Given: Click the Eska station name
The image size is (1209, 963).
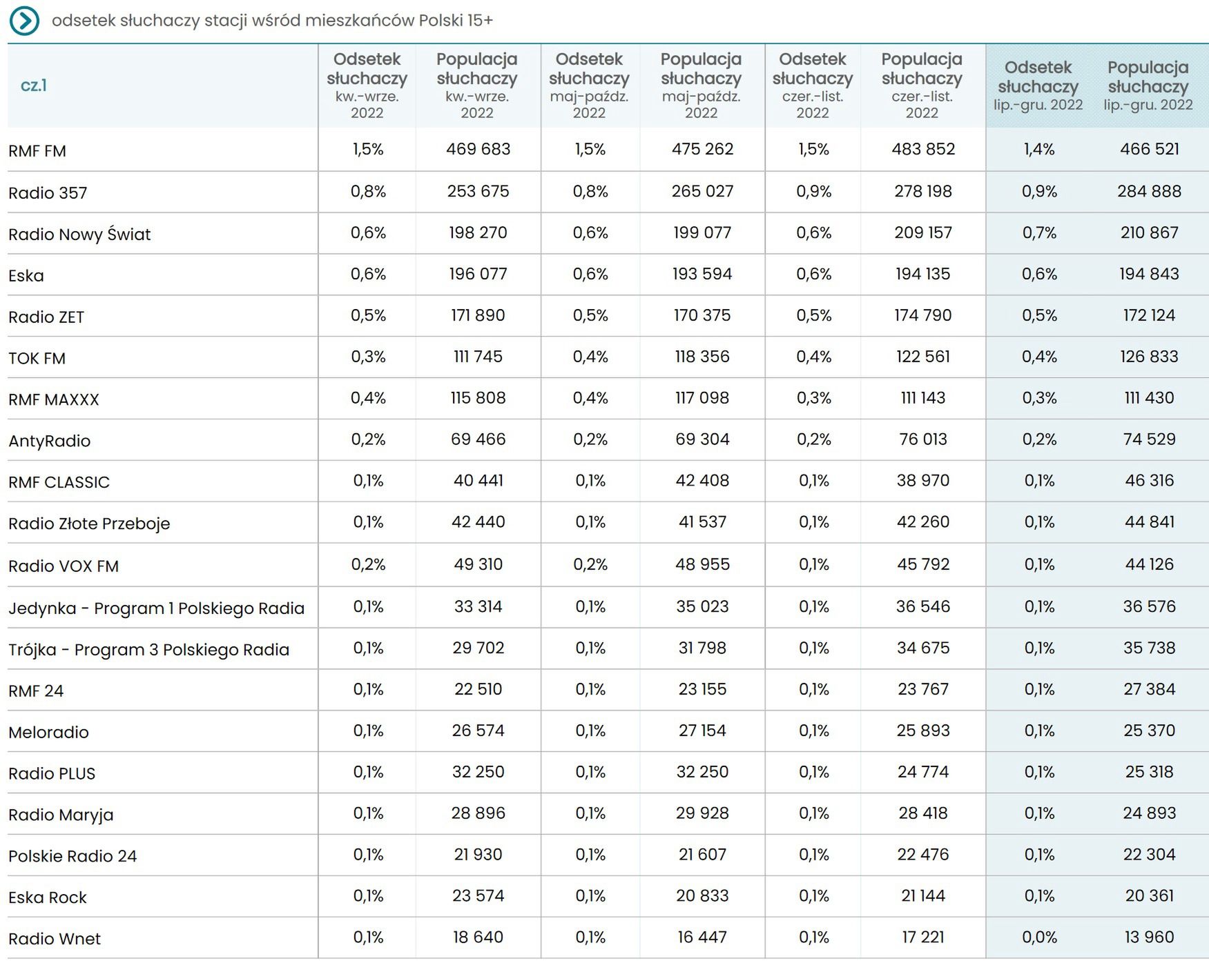Looking at the screenshot, I should [26, 276].
